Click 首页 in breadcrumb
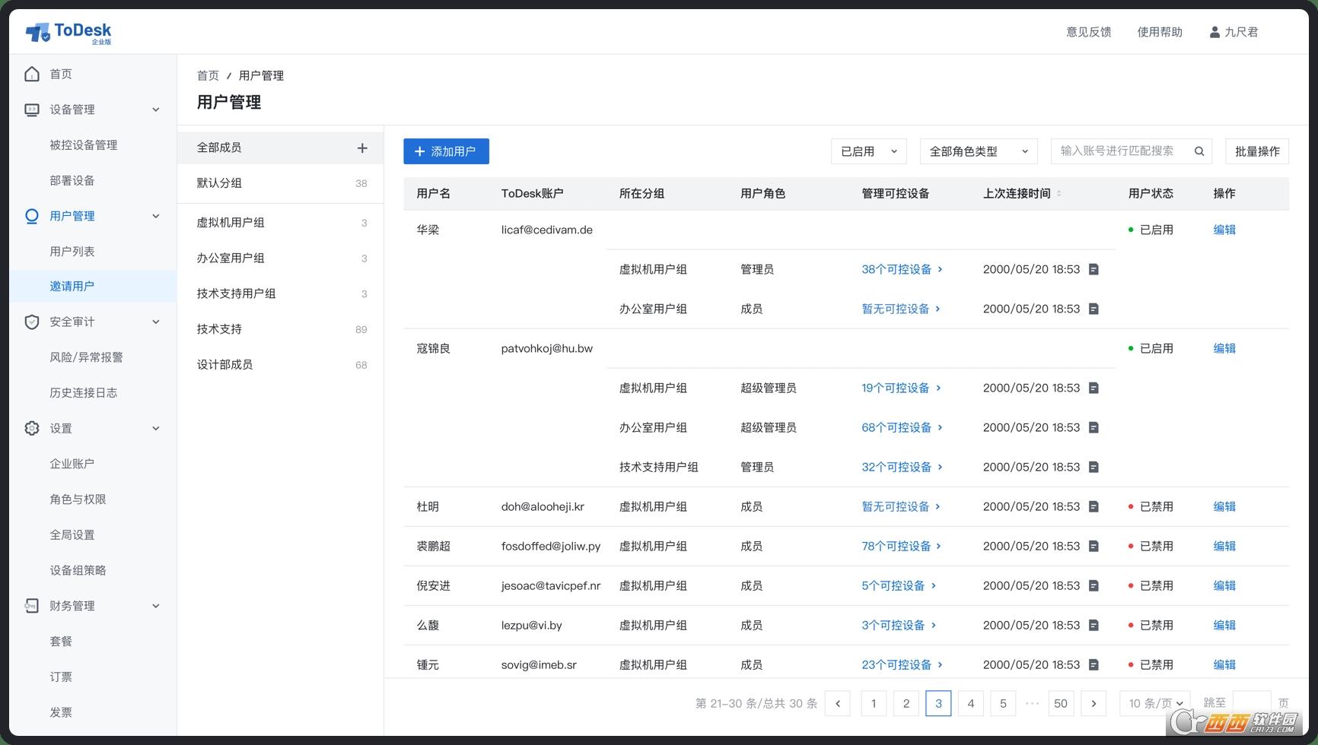 pos(208,75)
